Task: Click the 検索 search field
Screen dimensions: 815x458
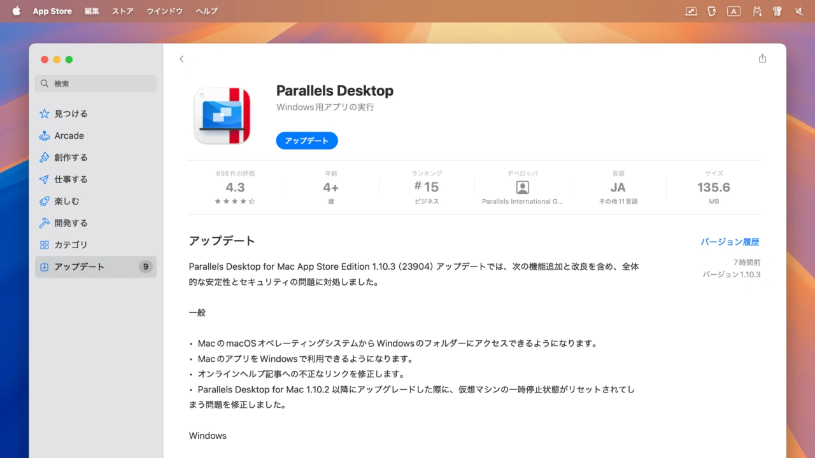Action: (x=96, y=83)
